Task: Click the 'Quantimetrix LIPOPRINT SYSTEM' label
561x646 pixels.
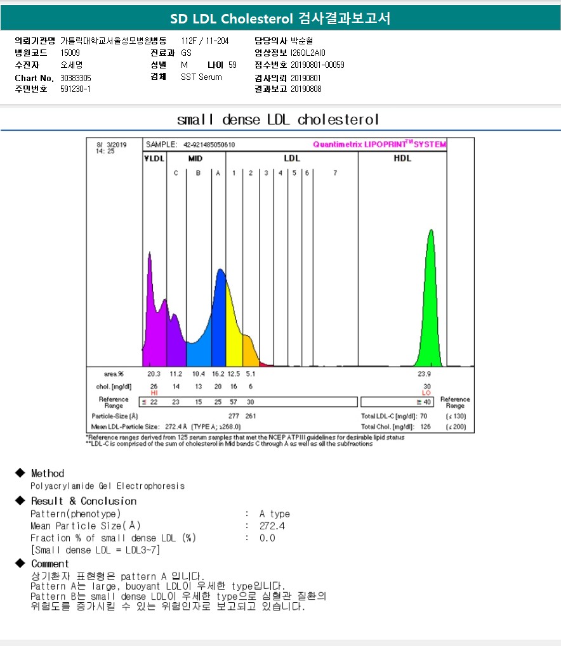Action: (379, 144)
